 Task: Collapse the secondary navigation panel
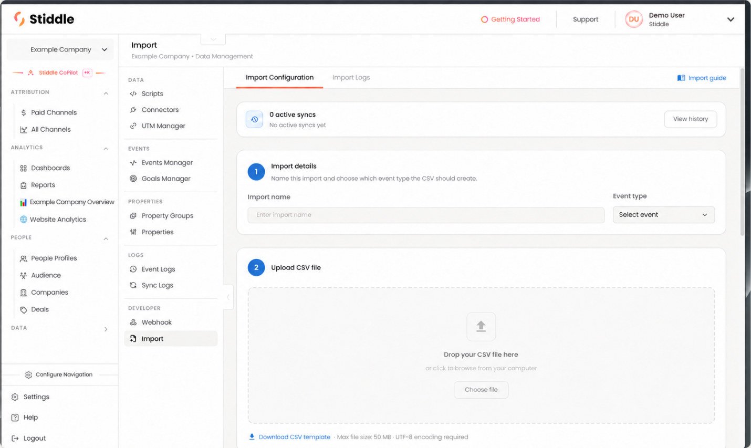point(228,297)
